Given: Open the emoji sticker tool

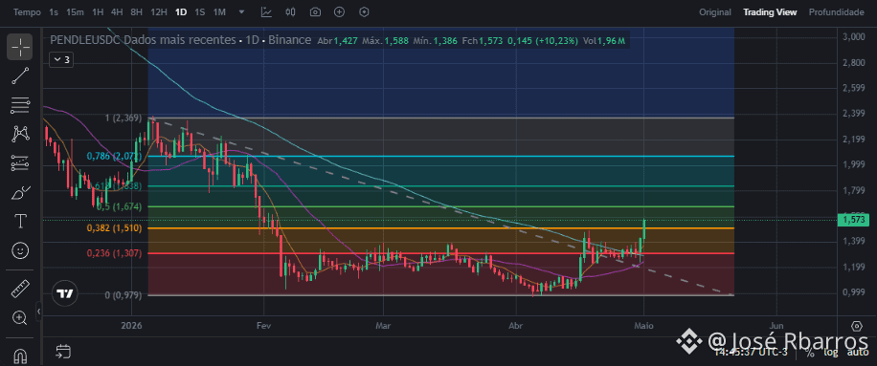Looking at the screenshot, I should click(20, 250).
